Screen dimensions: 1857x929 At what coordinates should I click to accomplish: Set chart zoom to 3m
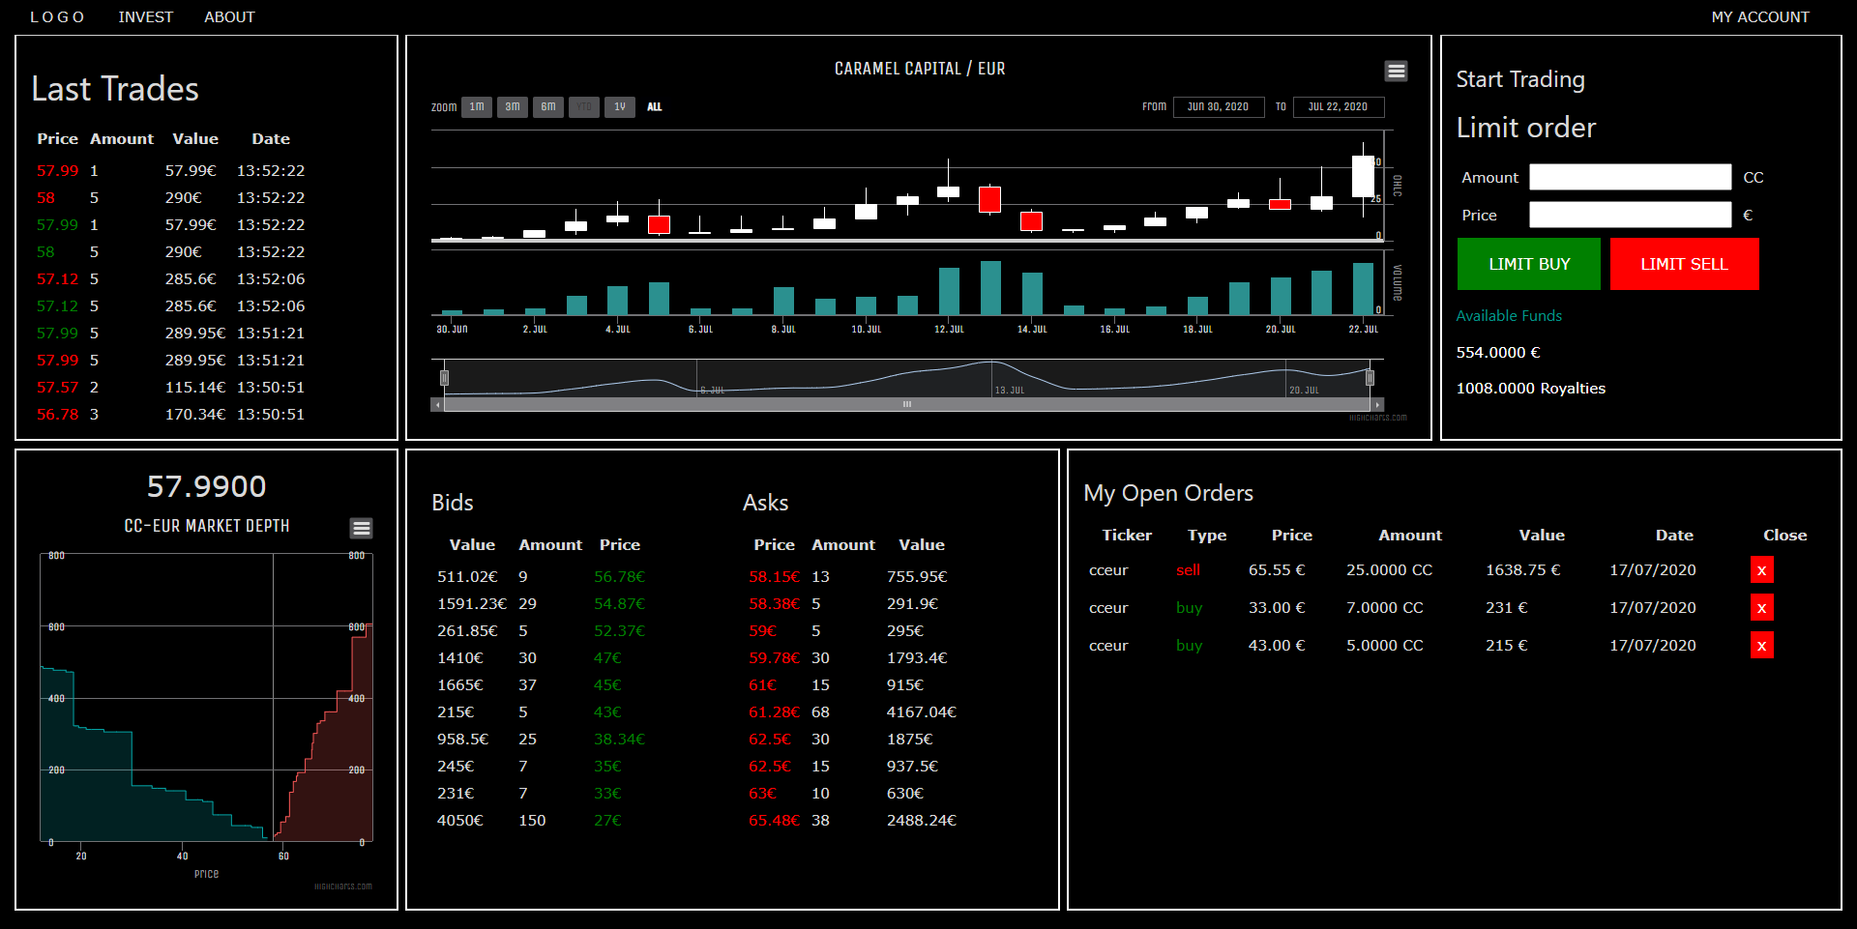tap(513, 107)
